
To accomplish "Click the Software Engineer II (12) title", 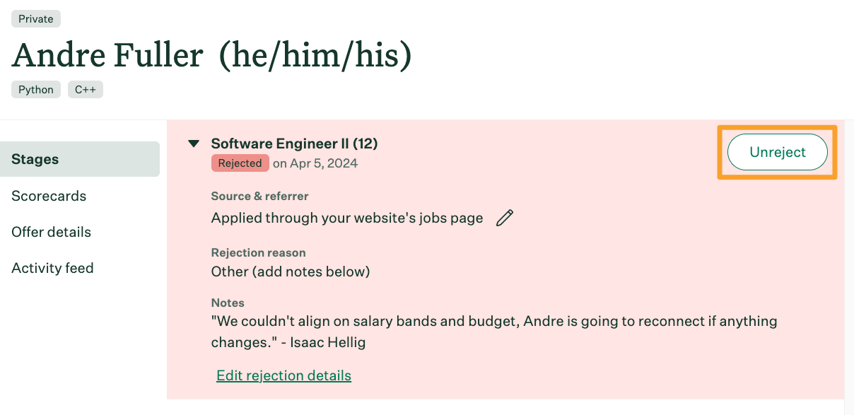I will [x=294, y=144].
